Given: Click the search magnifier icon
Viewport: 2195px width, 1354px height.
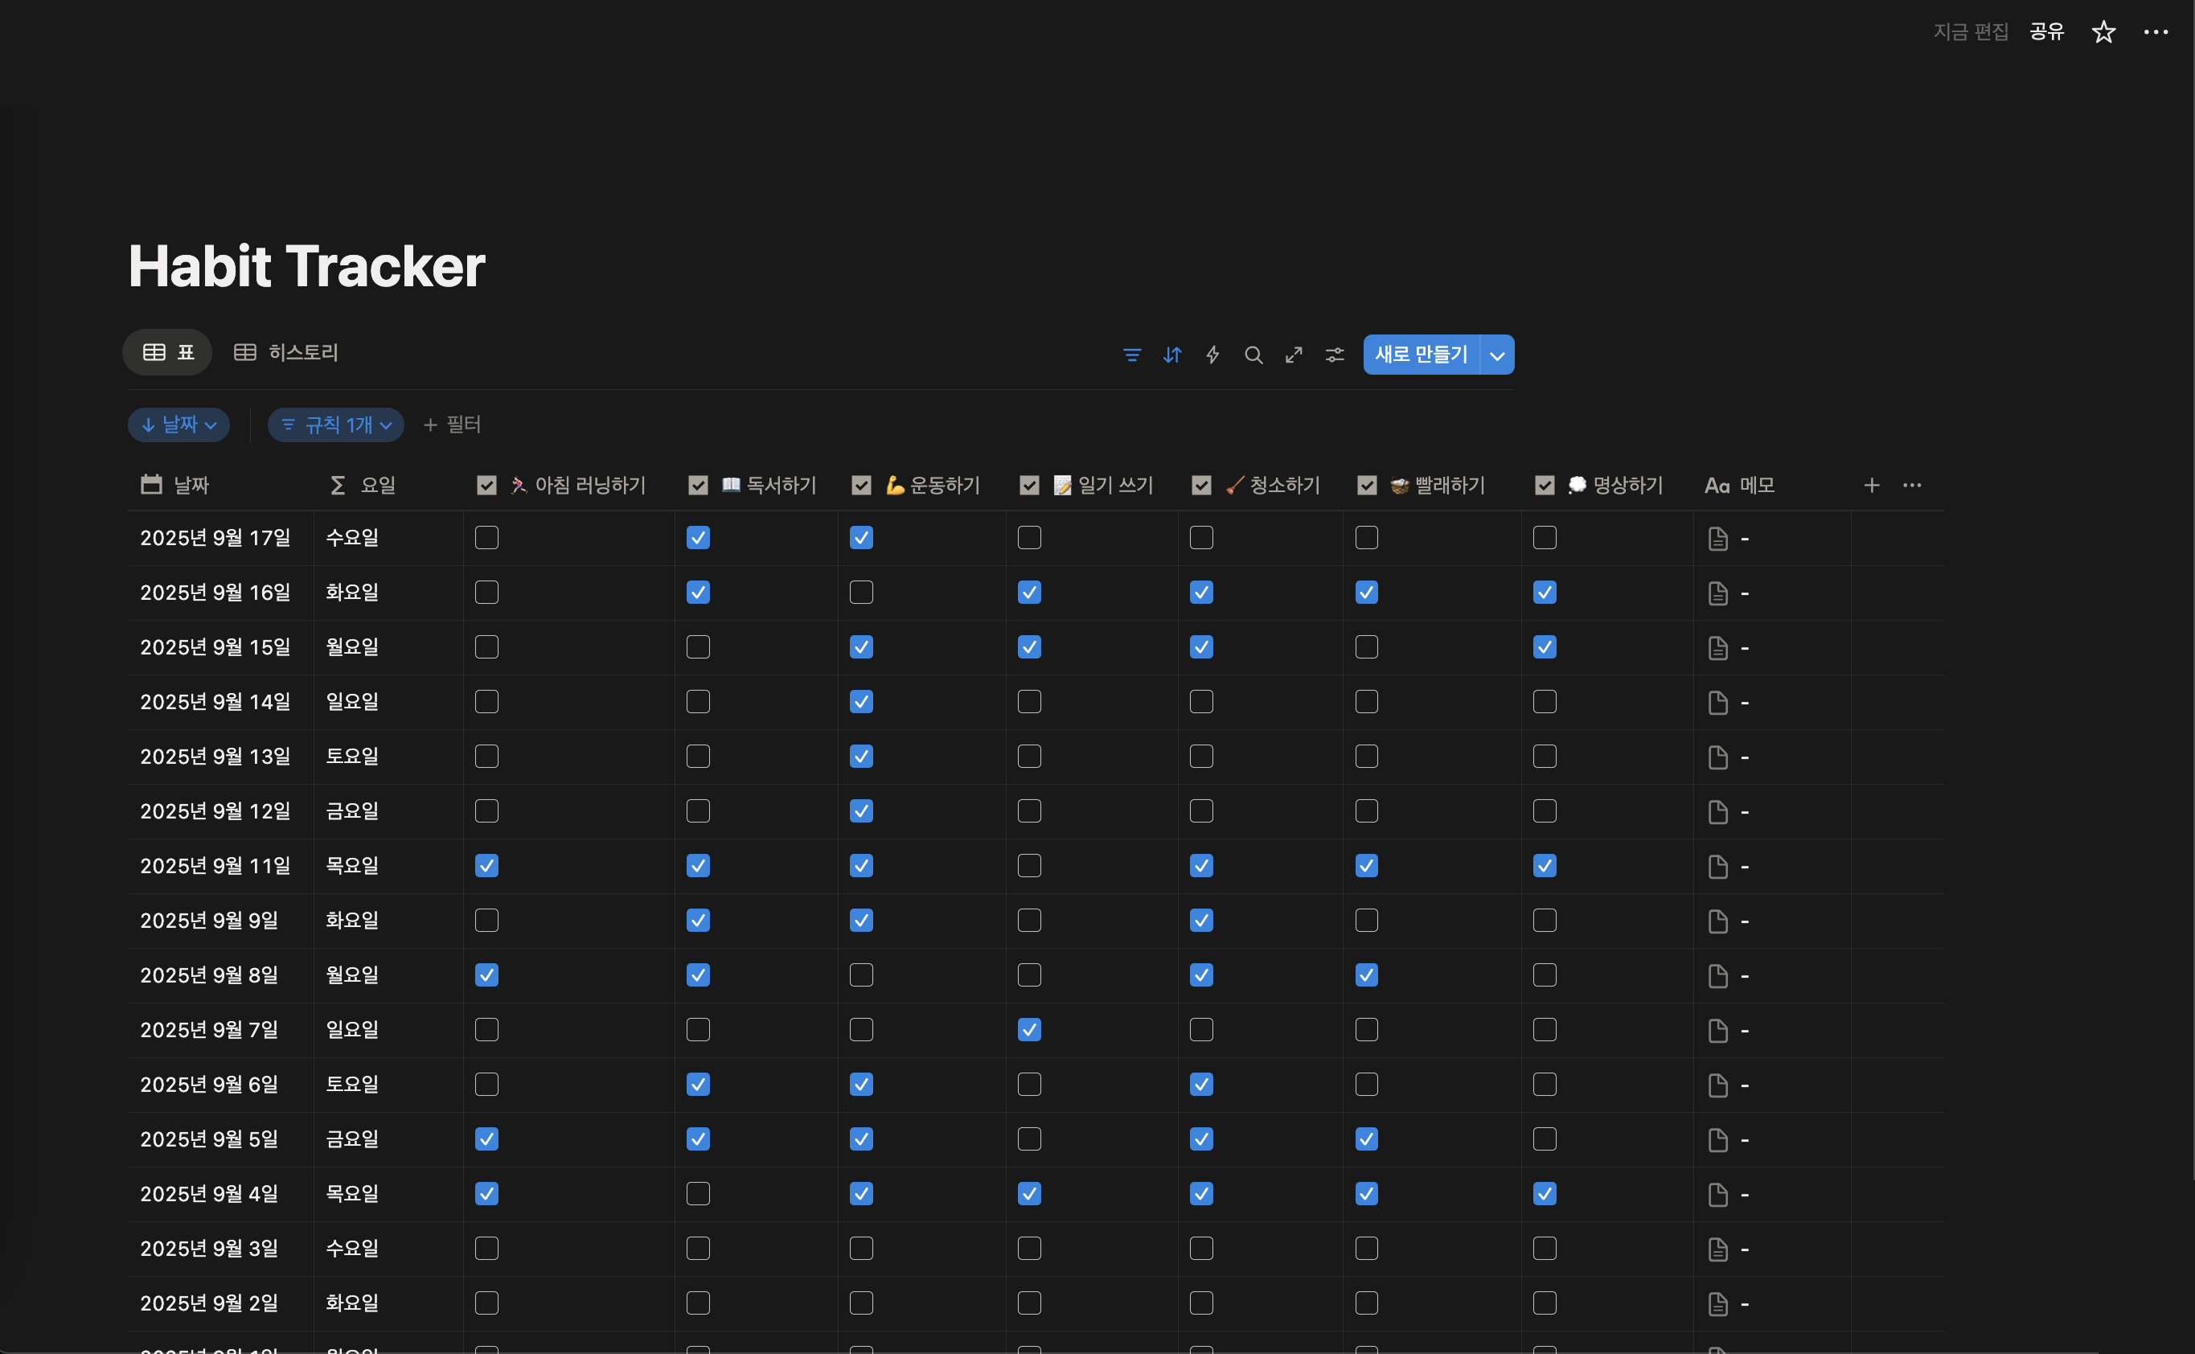Looking at the screenshot, I should click(1253, 355).
